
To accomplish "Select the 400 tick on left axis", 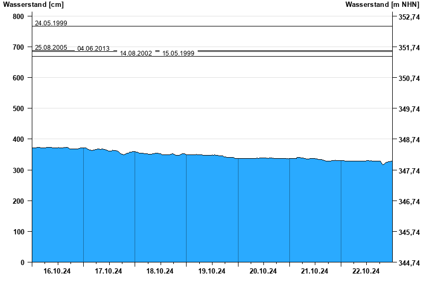I will coord(19,139).
